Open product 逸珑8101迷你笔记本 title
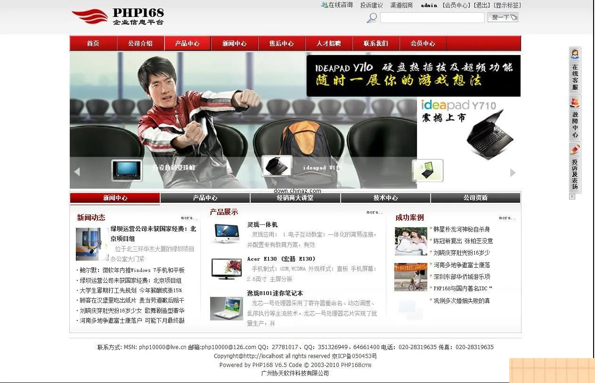Image resolution: width=595 pixels, height=383 pixels. 275,293
